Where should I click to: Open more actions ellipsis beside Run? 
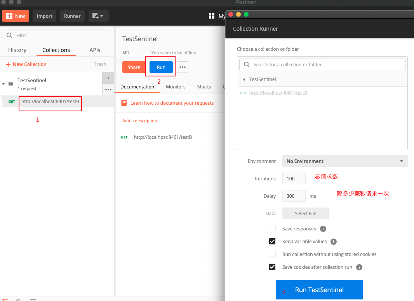pyautogui.click(x=183, y=67)
